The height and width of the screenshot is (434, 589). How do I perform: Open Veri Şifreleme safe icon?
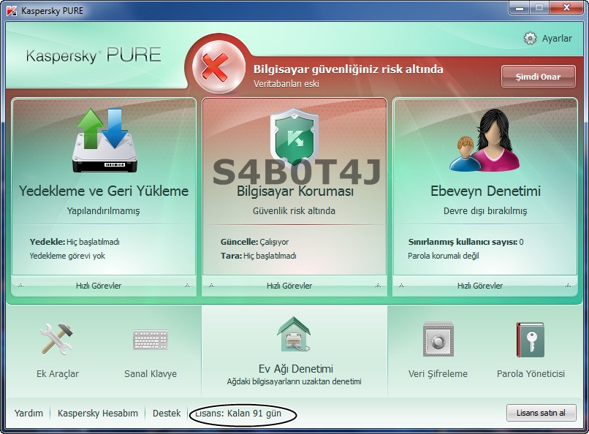point(438,339)
